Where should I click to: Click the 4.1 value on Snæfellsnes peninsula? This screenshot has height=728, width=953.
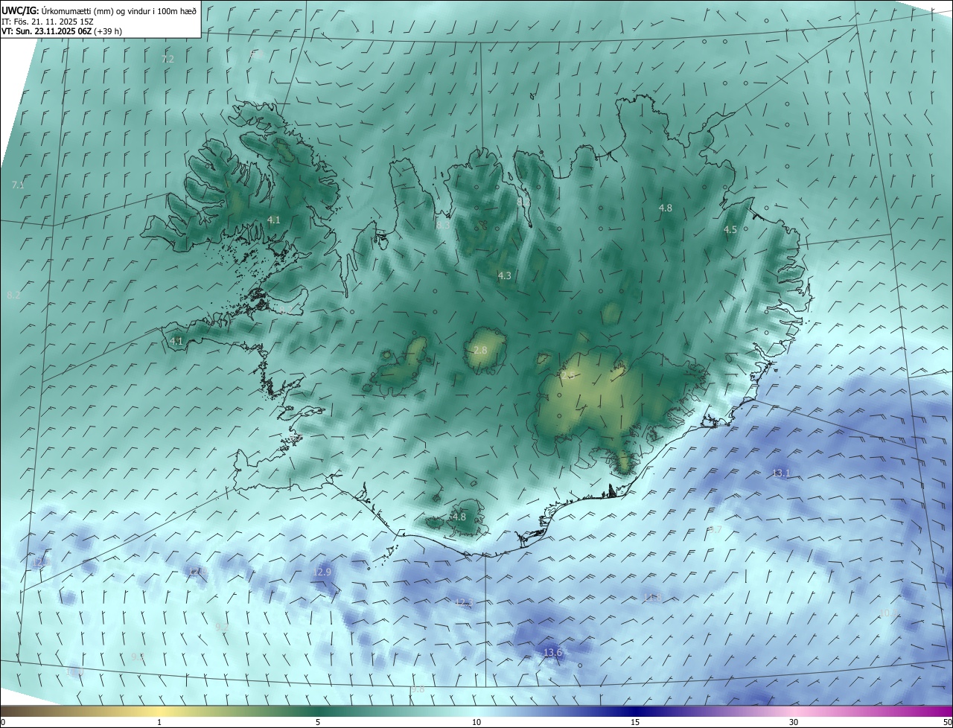[x=176, y=341]
